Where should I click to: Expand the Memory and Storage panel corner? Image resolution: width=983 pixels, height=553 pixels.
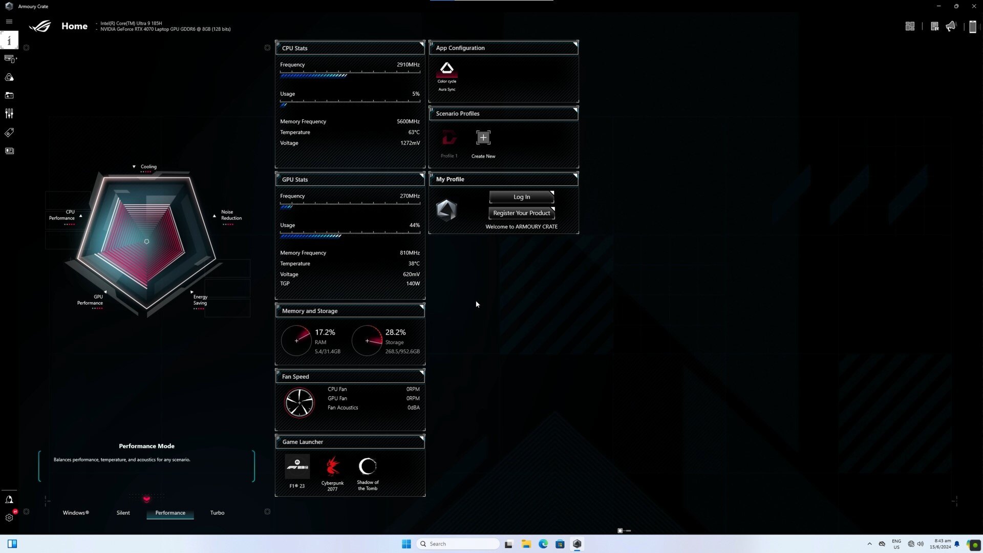pyautogui.click(x=422, y=307)
